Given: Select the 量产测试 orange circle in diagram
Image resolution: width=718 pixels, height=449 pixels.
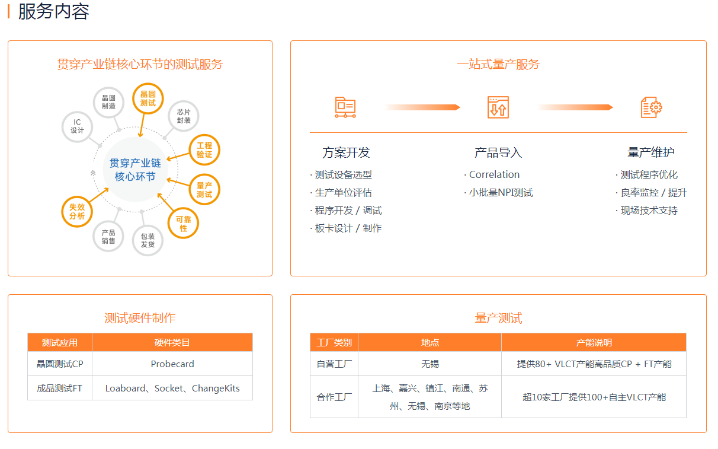Looking at the screenshot, I should tap(204, 190).
